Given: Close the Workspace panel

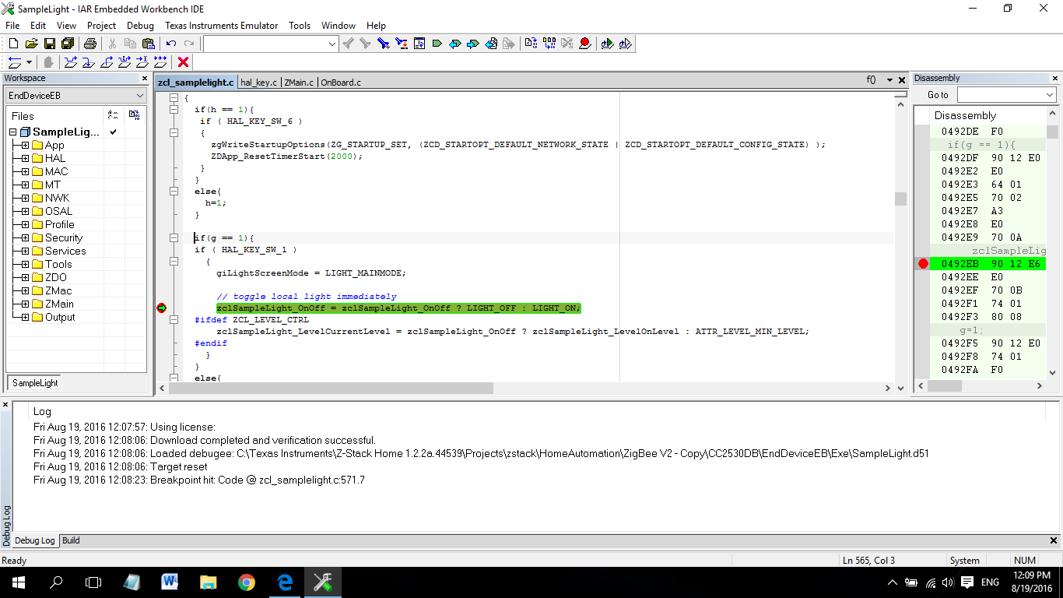Looking at the screenshot, I should click(x=144, y=78).
